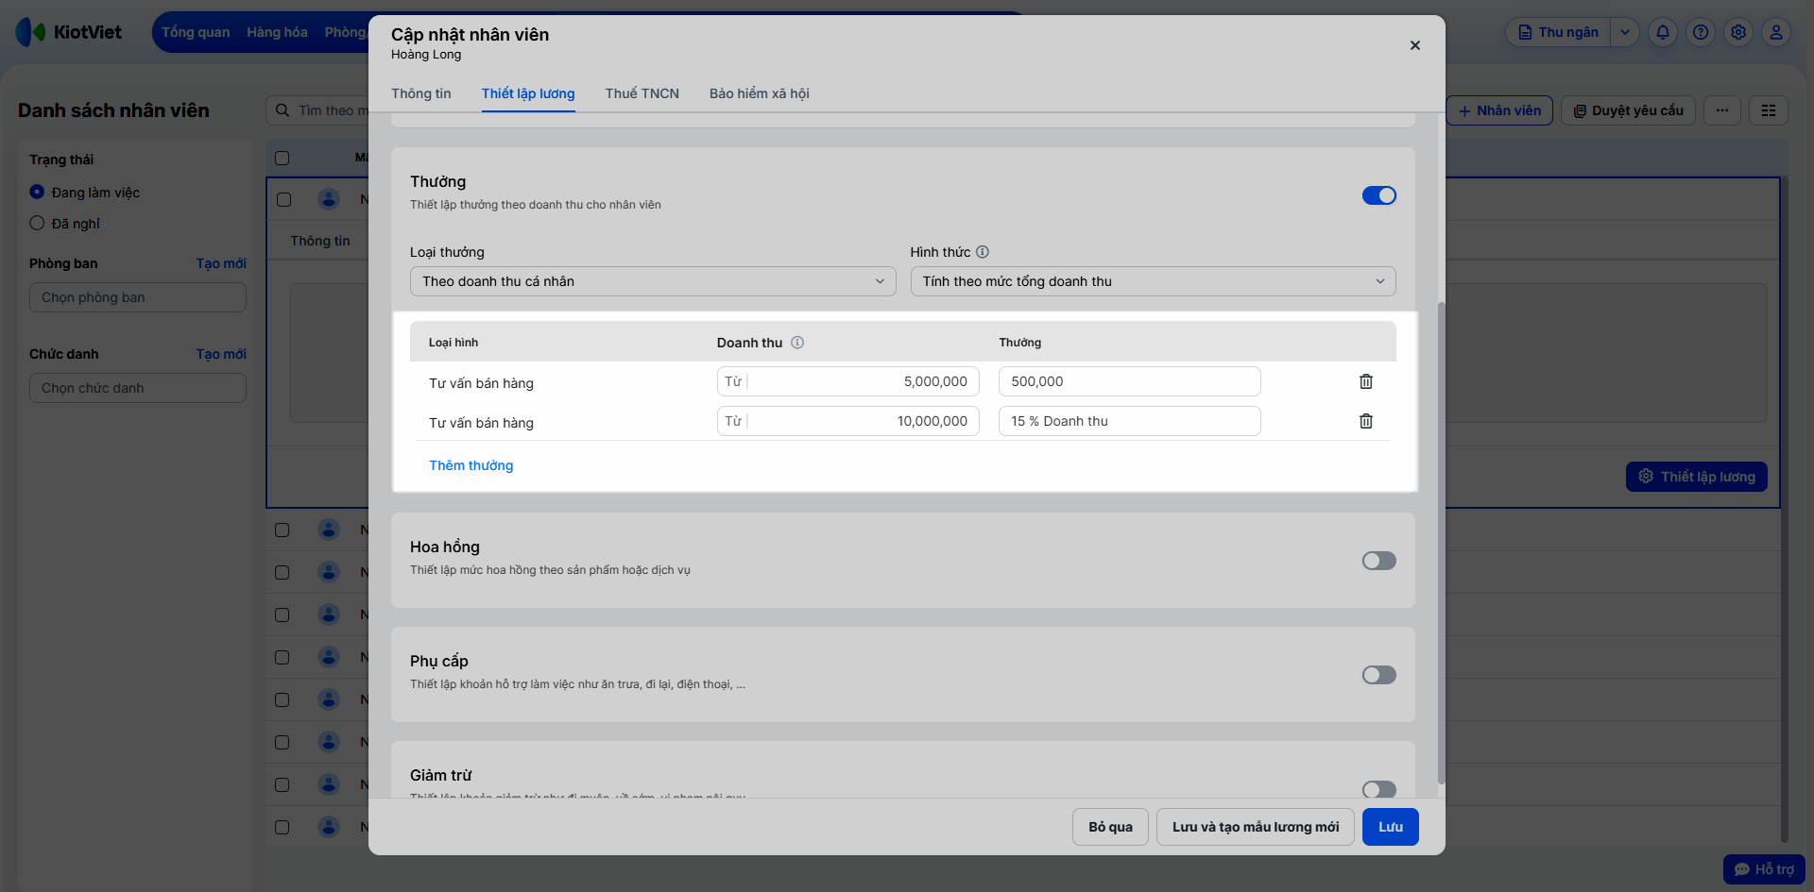Switch to the Thiết lập lương tab
1814x892 pixels.
point(528,93)
